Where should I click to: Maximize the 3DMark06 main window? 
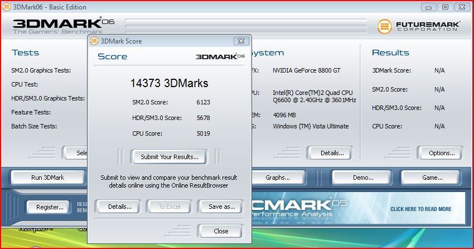click(446, 7)
